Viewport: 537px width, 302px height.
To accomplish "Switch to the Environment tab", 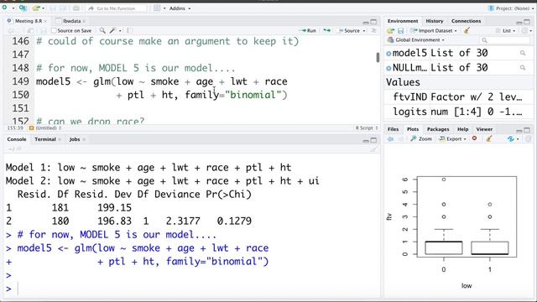I will pos(403,21).
